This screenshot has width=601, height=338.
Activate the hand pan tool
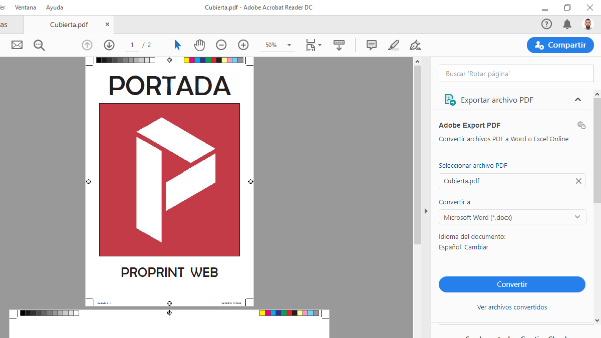[x=199, y=45]
